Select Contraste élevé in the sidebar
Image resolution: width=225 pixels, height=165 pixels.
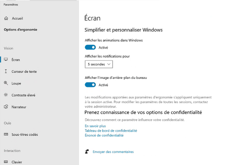pyautogui.click(x=23, y=95)
